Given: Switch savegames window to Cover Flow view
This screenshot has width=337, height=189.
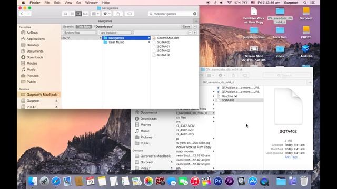Looking at the screenshot, I should tap(85, 14).
